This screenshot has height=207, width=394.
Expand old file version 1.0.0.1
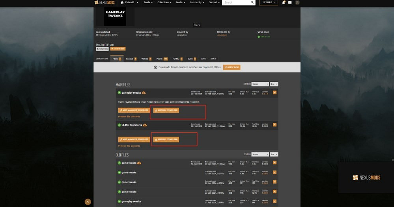point(274,172)
